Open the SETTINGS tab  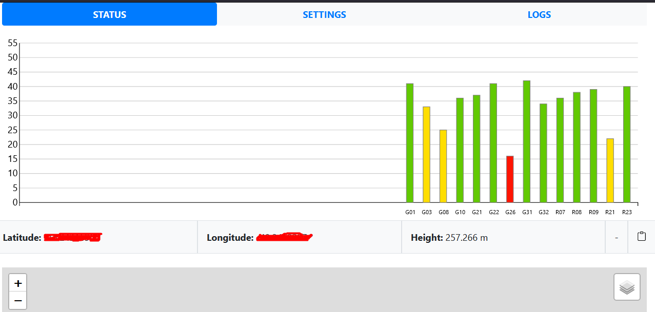pos(324,14)
